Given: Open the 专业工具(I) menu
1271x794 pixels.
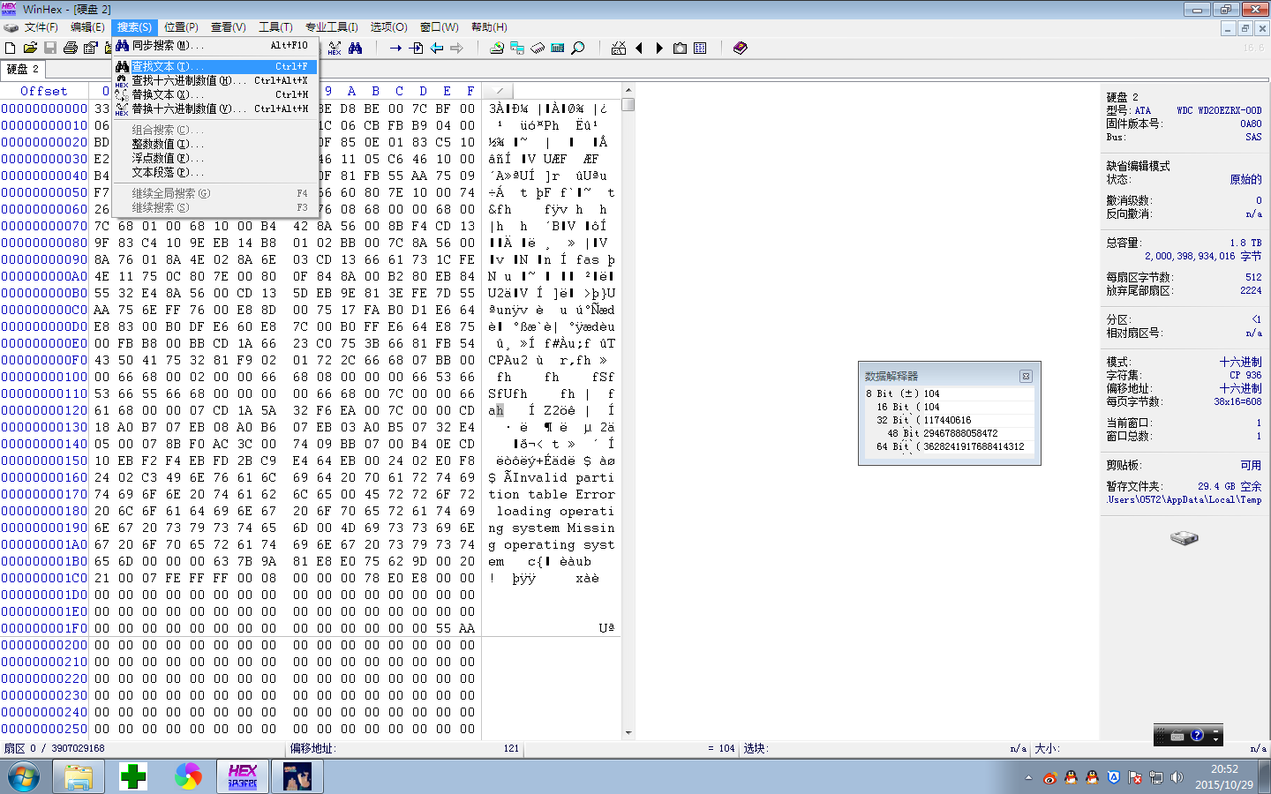Looking at the screenshot, I should tap(332, 27).
